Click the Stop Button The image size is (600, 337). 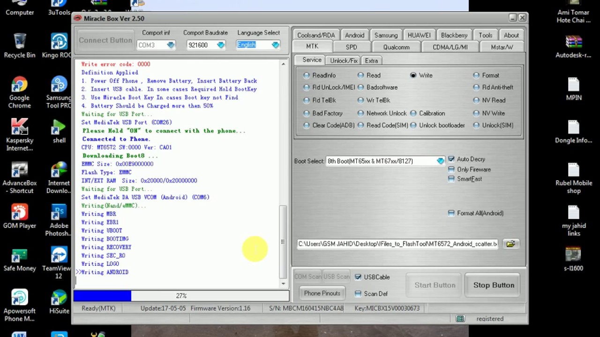coord(494,285)
